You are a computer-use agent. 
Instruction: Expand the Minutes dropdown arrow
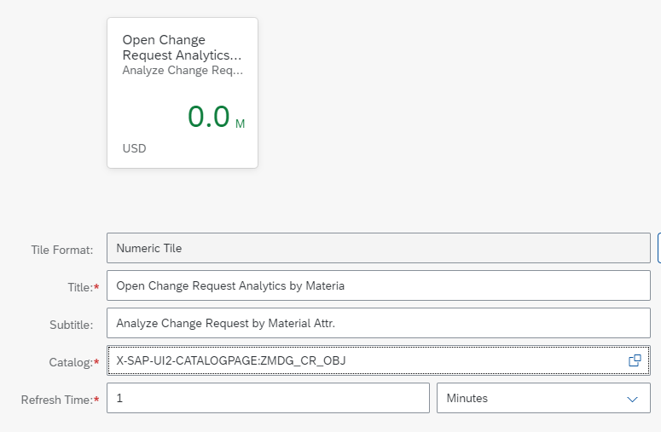point(632,399)
